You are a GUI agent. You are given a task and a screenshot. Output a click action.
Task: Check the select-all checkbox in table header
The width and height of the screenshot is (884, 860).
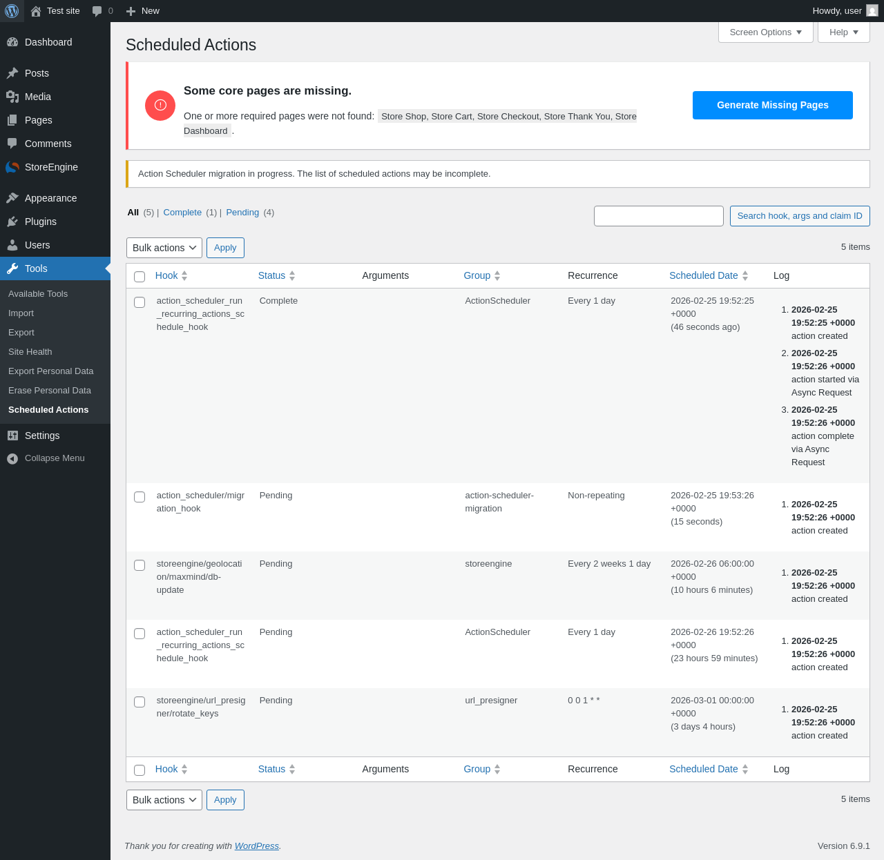coord(140,276)
